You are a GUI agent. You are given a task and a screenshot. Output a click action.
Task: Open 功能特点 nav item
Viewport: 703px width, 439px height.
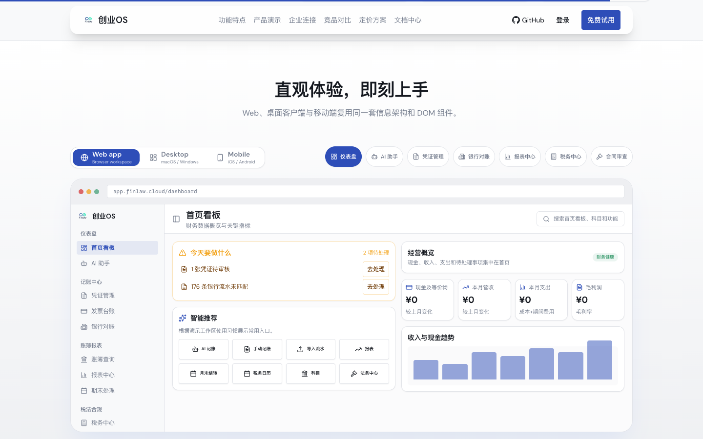232,20
